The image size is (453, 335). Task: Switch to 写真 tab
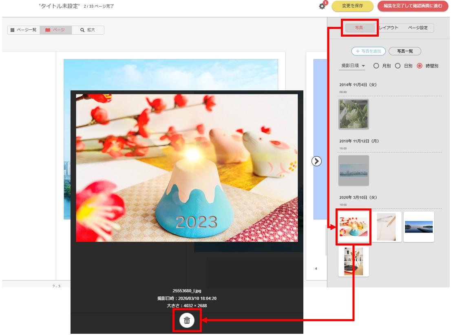click(x=359, y=28)
